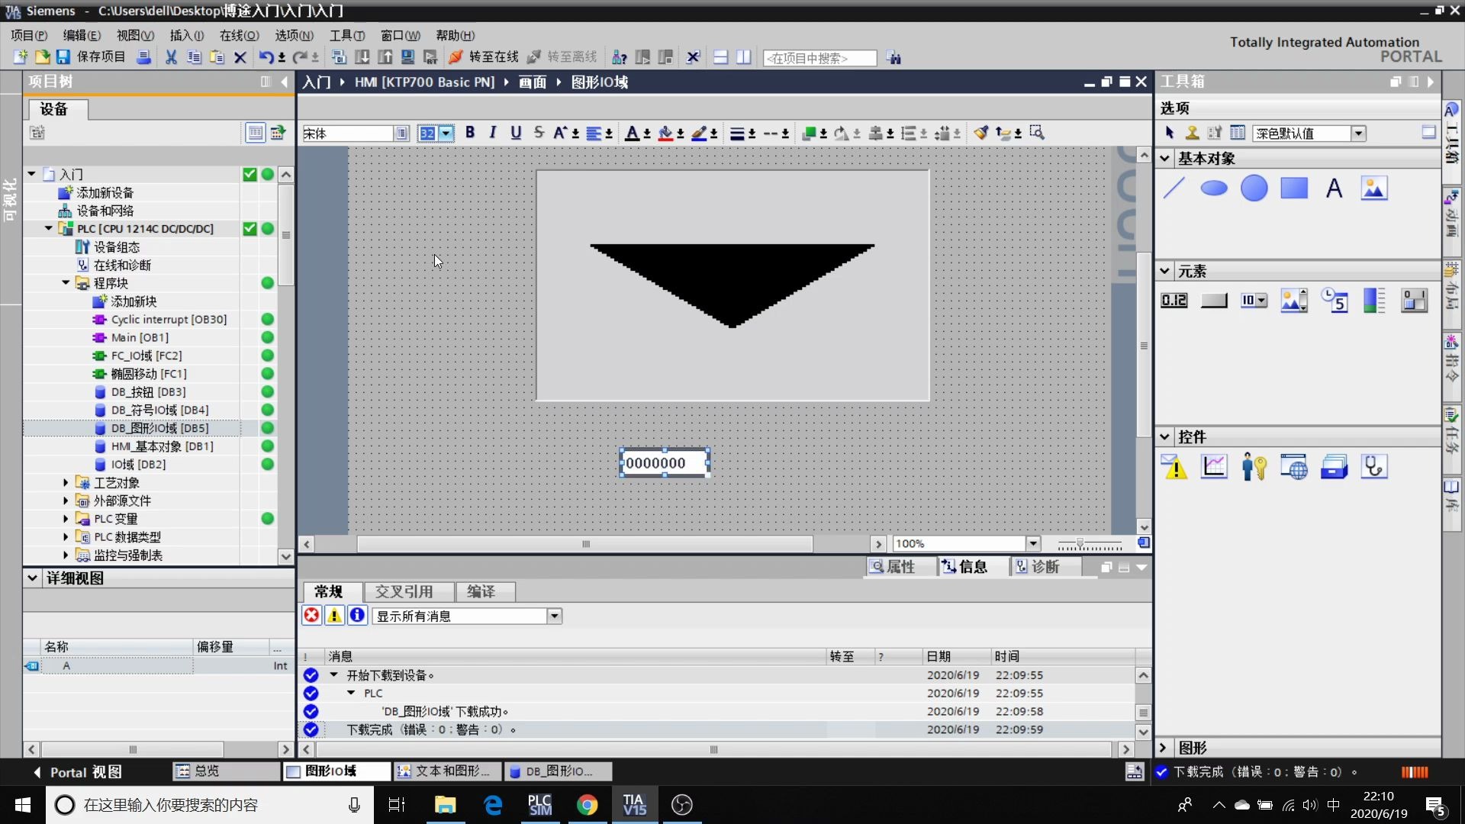This screenshot has width=1465, height=824.
Task: Click the 转至在线 button
Action: pos(484,57)
